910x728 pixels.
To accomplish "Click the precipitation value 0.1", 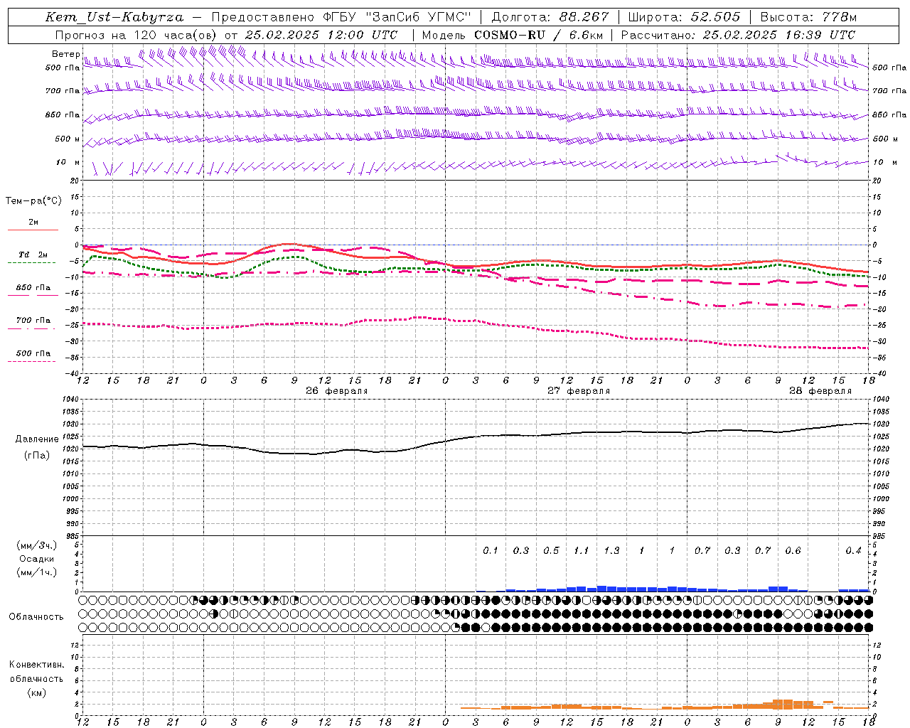I will point(491,550).
